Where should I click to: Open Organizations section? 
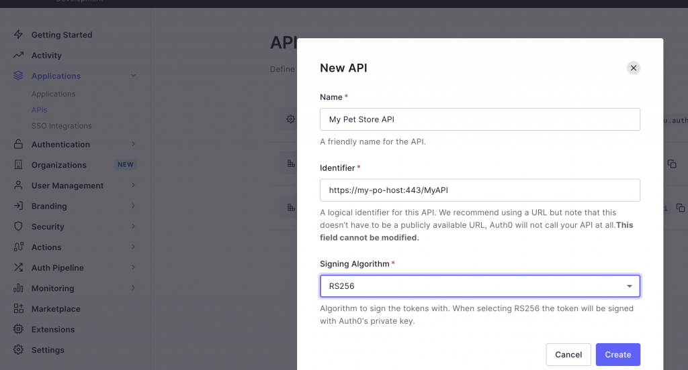[x=59, y=165]
